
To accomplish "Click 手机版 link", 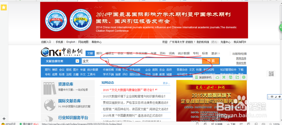I will (x=59, y=42).
